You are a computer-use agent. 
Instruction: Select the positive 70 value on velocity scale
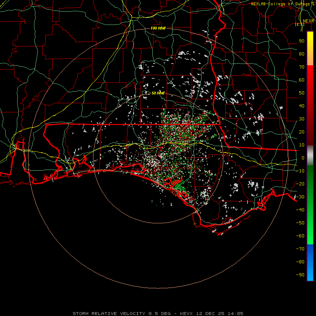302,67
